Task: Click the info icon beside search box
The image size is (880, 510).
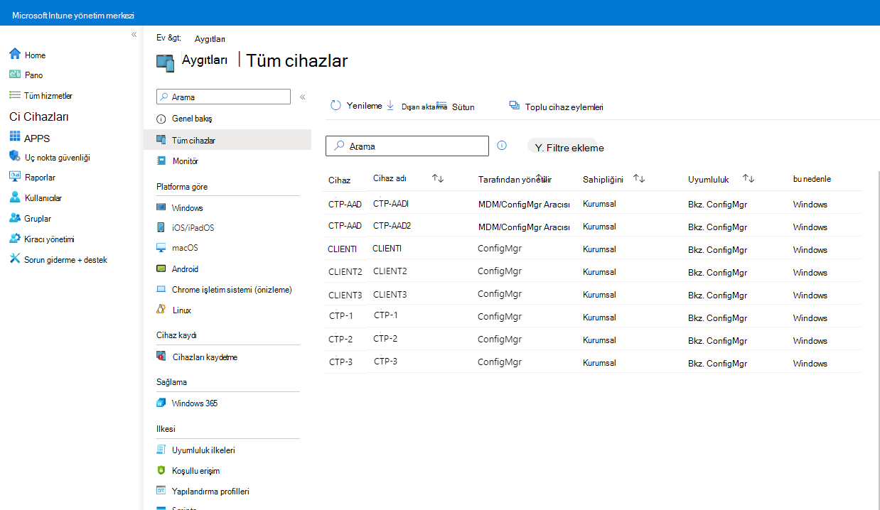Action: (502, 146)
